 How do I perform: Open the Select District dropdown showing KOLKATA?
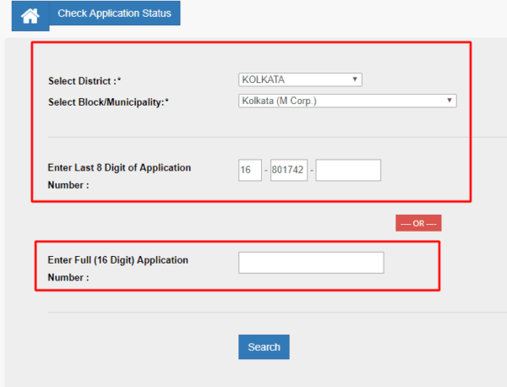tap(300, 79)
